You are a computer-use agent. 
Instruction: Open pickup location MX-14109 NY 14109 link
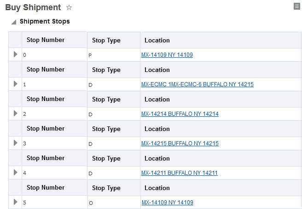click(x=167, y=55)
